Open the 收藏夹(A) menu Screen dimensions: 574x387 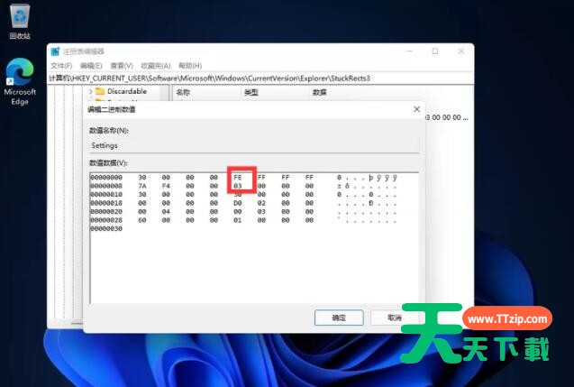[x=156, y=66]
